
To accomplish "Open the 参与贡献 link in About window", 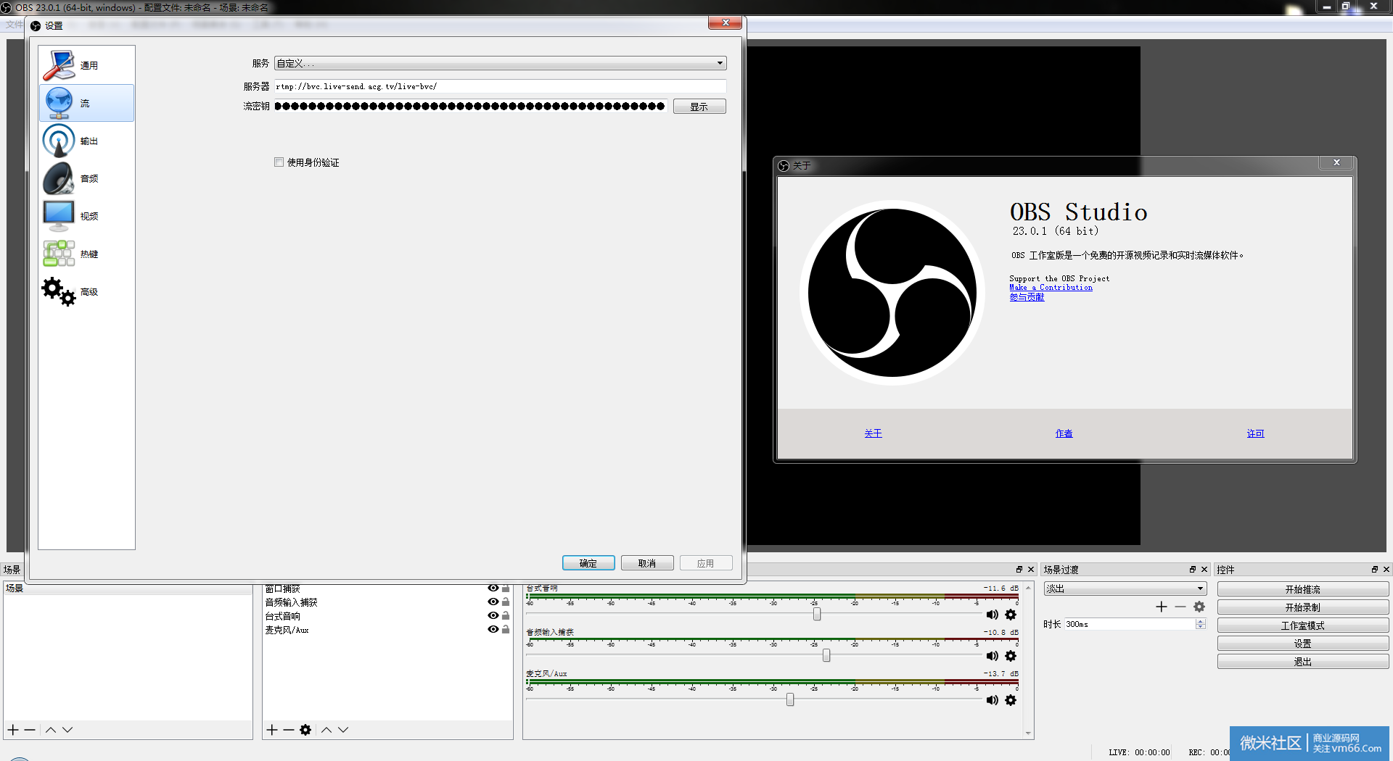I will (1027, 297).
